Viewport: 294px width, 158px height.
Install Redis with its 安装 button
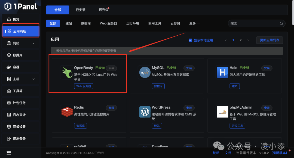click(111, 108)
